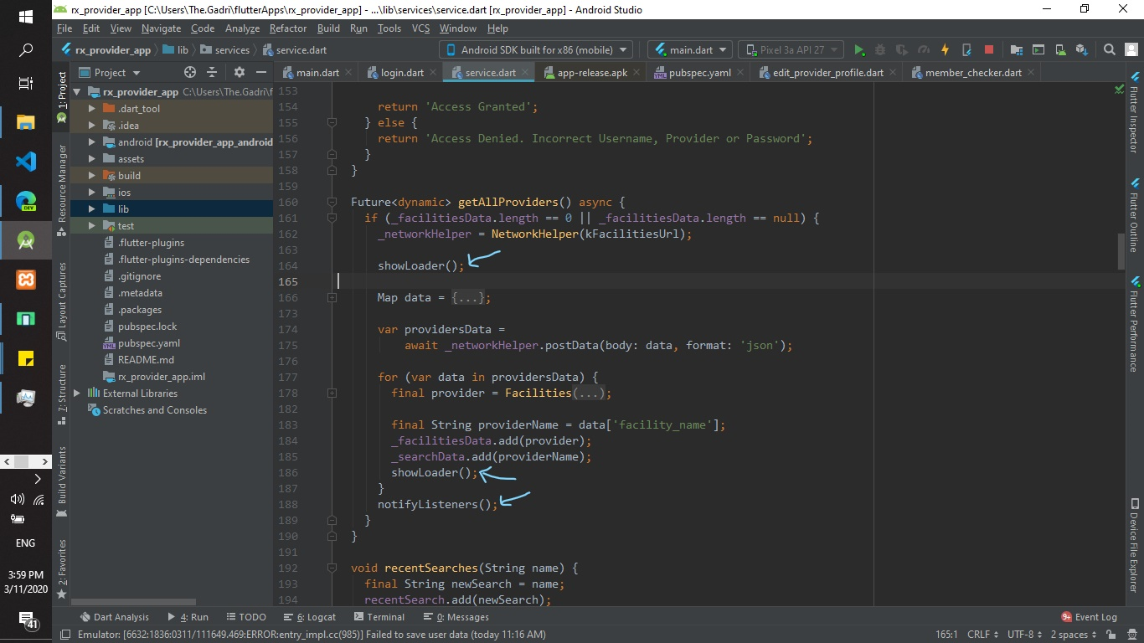This screenshot has width=1144, height=643.
Task: Click the Terminal tool window tab
Action: tap(386, 617)
